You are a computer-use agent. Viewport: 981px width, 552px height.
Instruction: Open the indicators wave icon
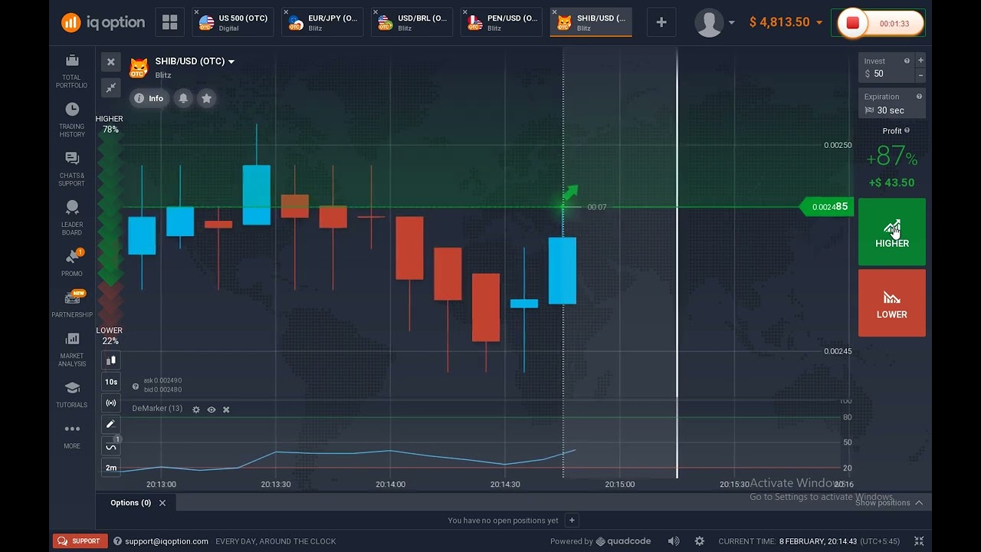point(111,446)
